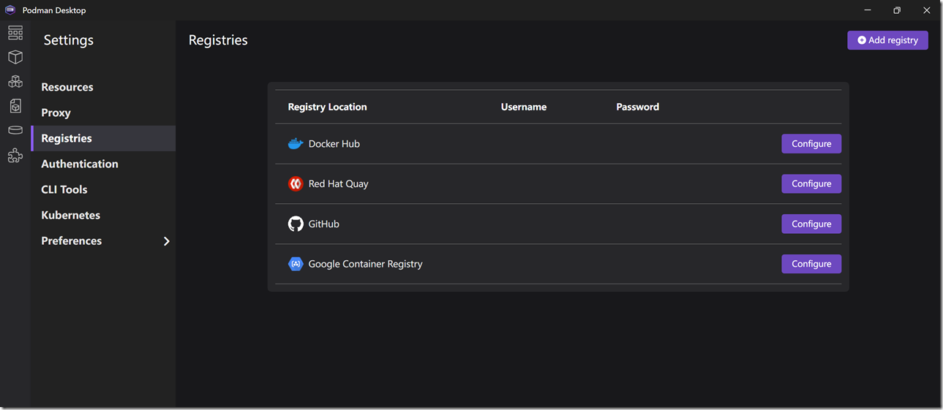943x410 pixels.
Task: Click the Add registry button
Action: pos(887,40)
